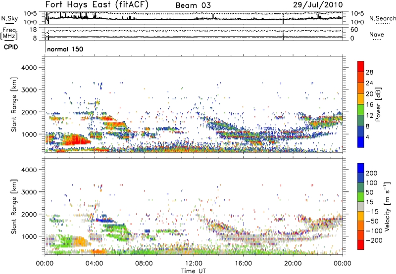Click the 'Freq. [MHz]' label
Screen dimensions: 396x274
click(x=9, y=34)
